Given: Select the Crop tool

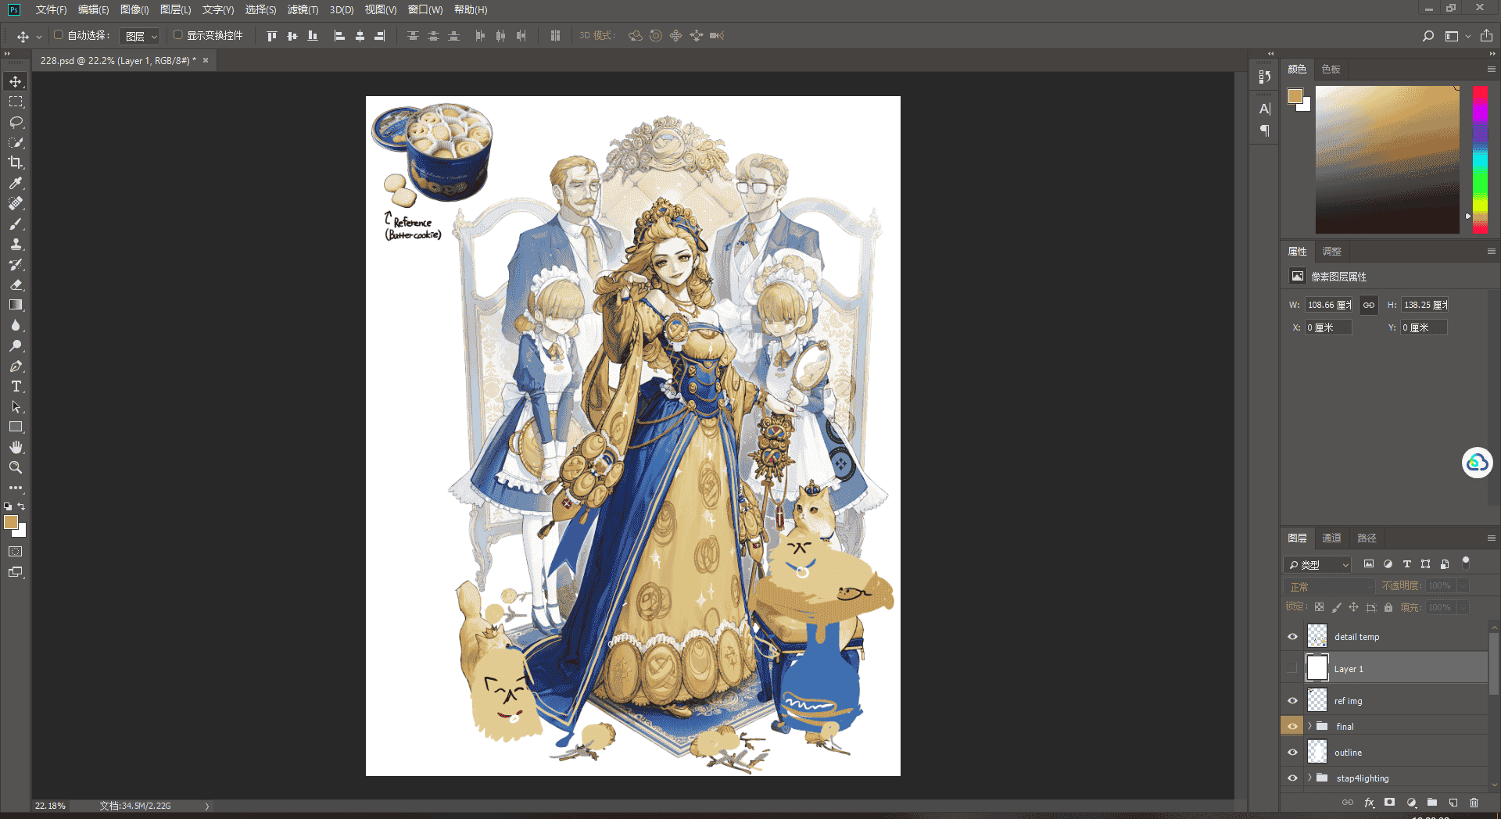Looking at the screenshot, I should (x=16, y=163).
